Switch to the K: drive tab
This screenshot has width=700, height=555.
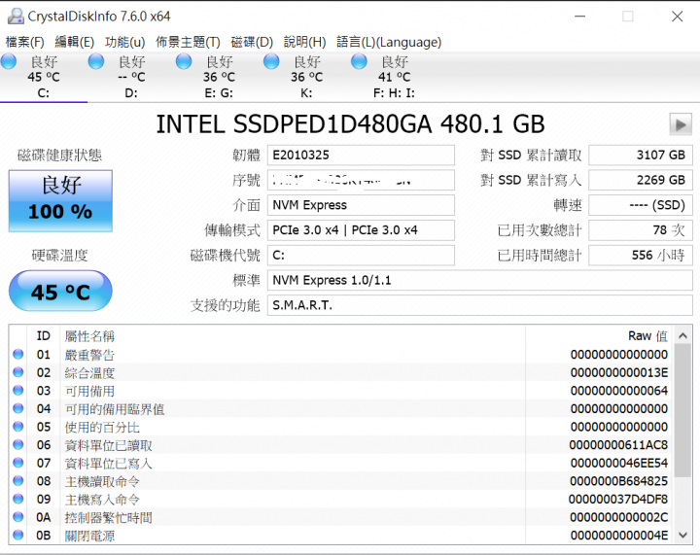point(306,77)
